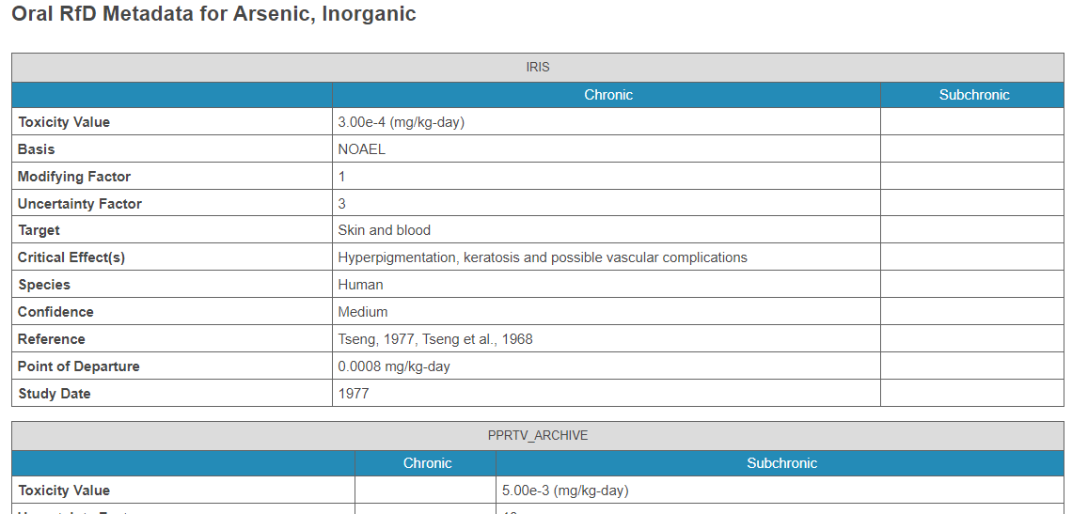
Task: Click the Tseng, 1977 reference text
Action: pos(434,339)
